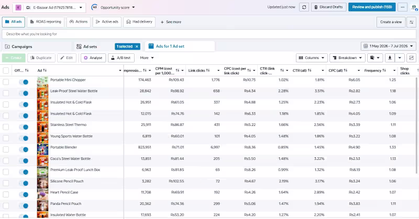Click the export download icon
Image resolution: width=419 pixels, height=219 pixels.
[x=390, y=58]
